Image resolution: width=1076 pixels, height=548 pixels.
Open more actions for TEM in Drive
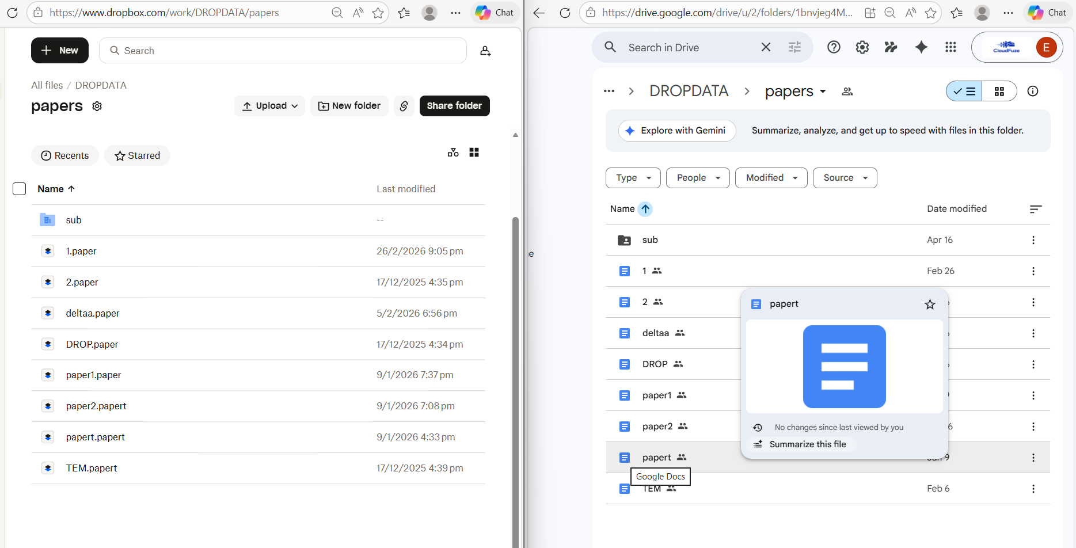[1033, 489]
